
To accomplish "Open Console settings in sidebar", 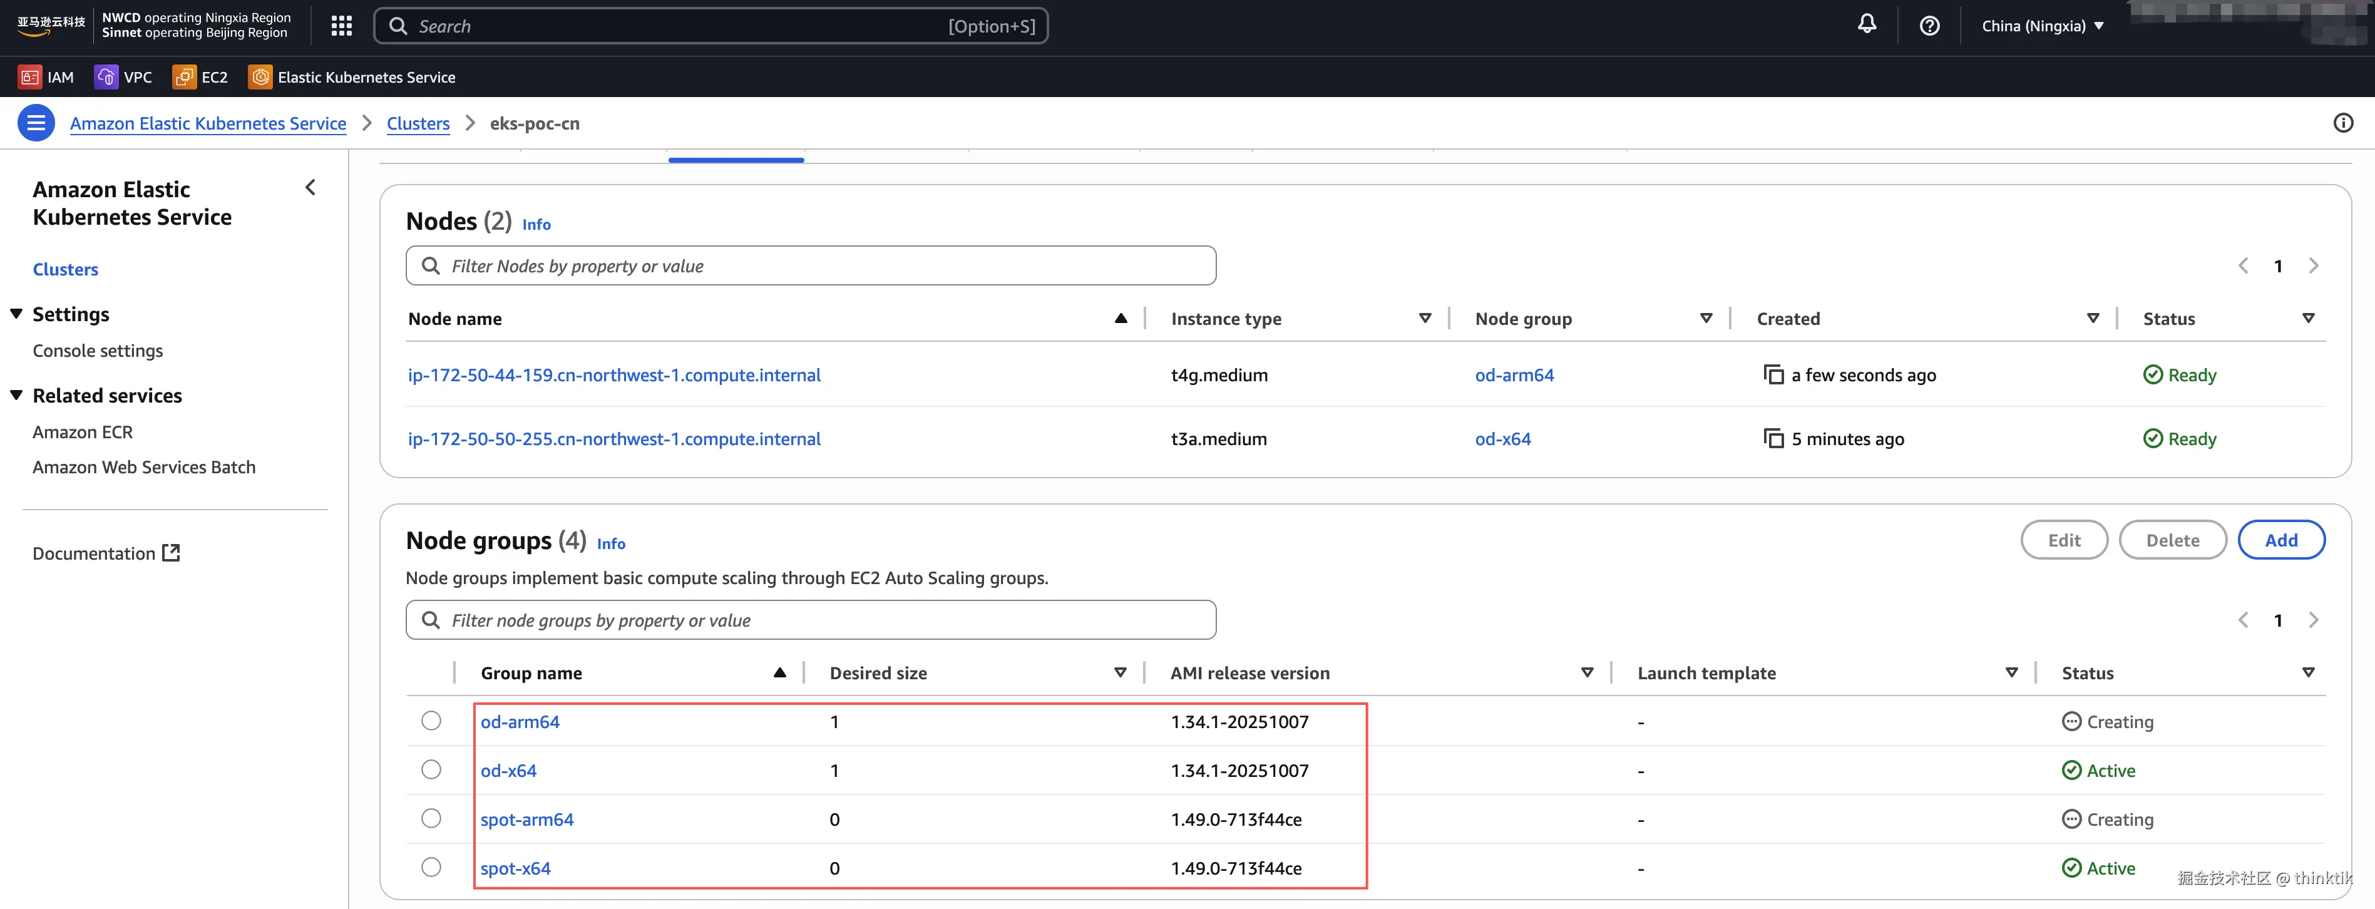I will pyautogui.click(x=98, y=351).
